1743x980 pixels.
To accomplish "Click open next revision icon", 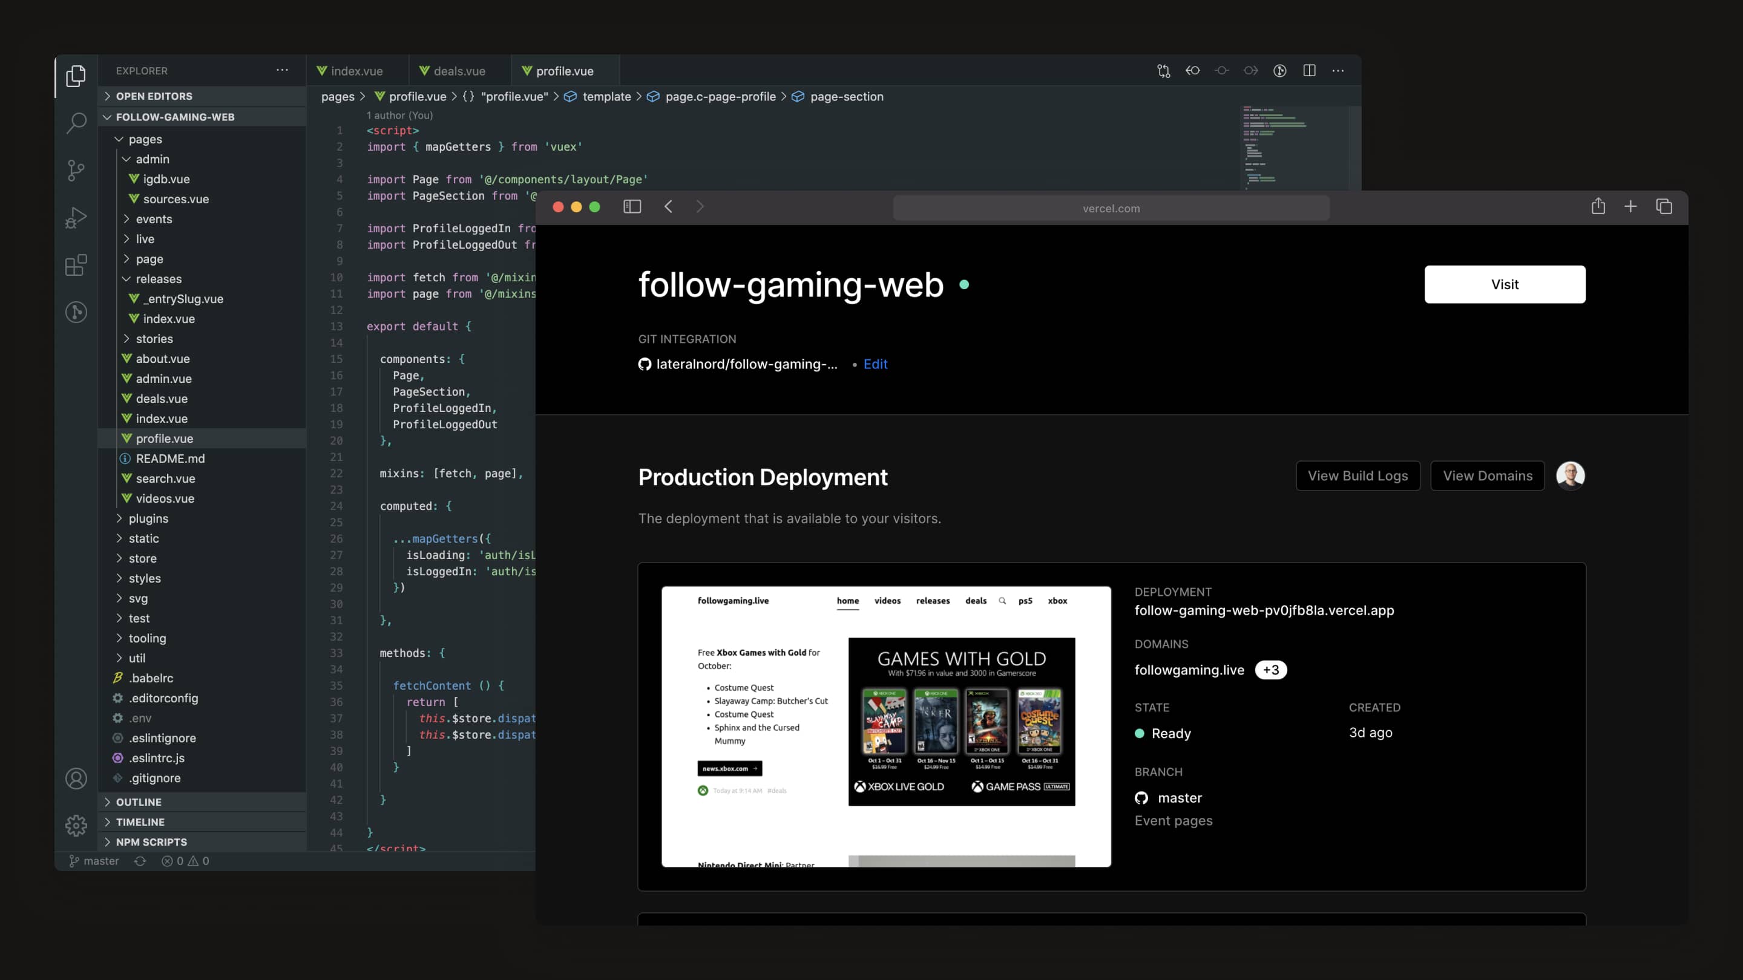I will 1250,70.
